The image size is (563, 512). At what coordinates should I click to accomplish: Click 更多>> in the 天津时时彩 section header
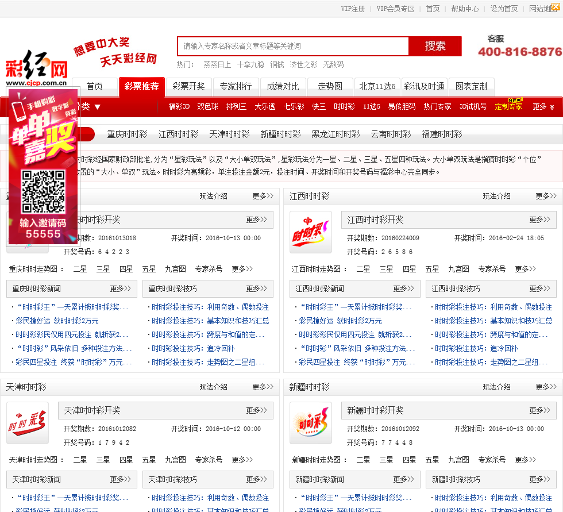[263, 387]
